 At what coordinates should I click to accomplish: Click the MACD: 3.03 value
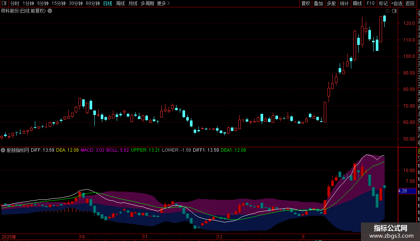point(93,150)
